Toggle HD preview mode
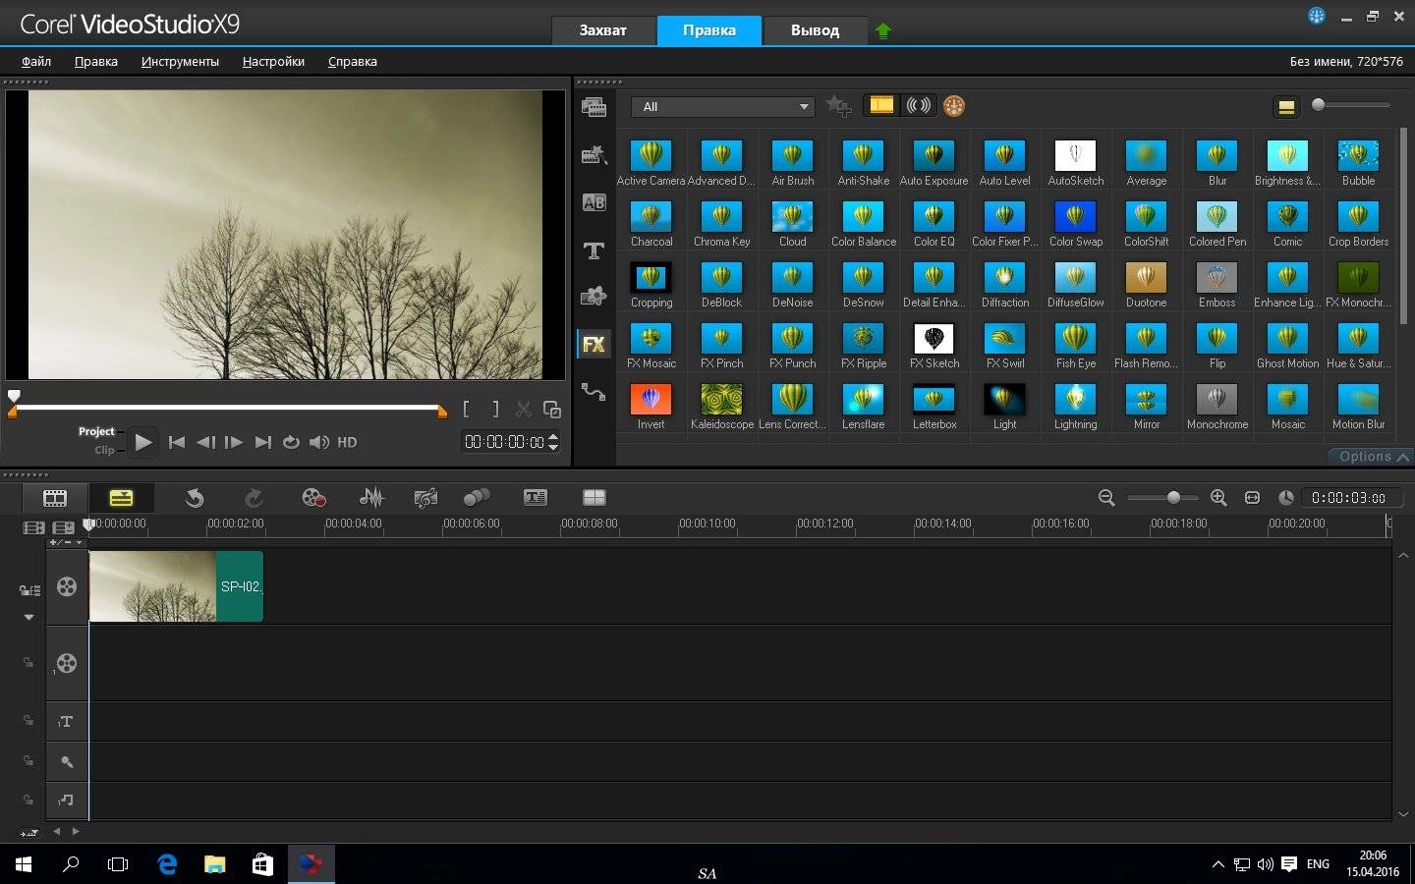This screenshot has height=884, width=1415. tap(347, 443)
